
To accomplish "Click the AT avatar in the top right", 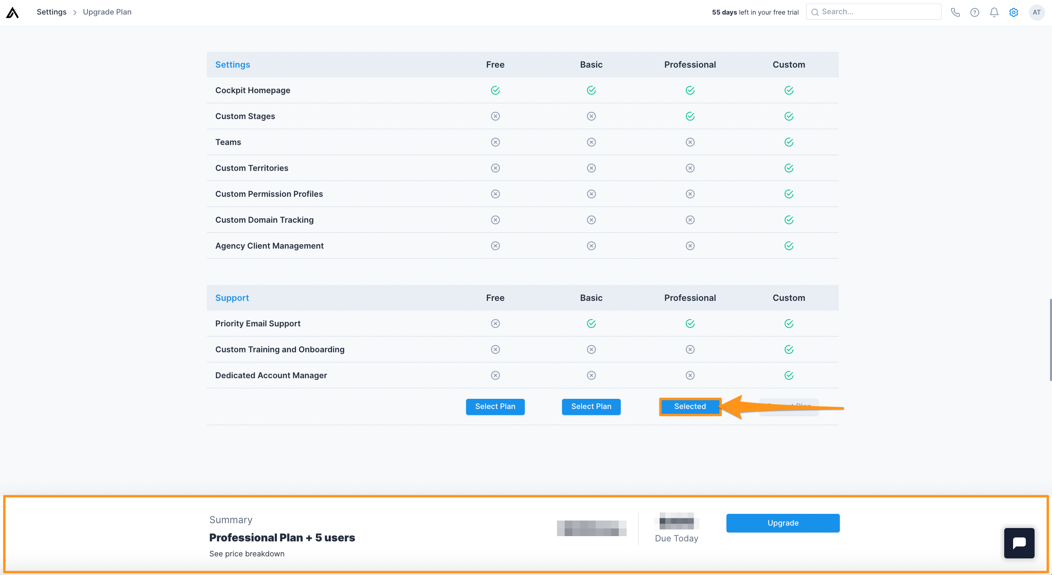I will [1037, 12].
